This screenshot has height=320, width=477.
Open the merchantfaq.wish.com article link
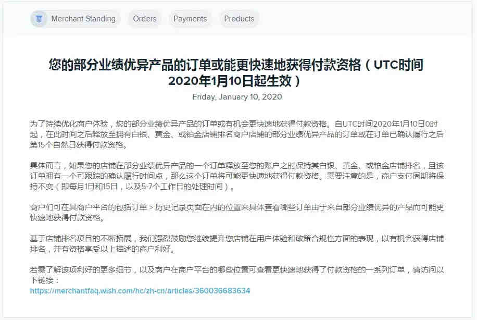pos(140,291)
